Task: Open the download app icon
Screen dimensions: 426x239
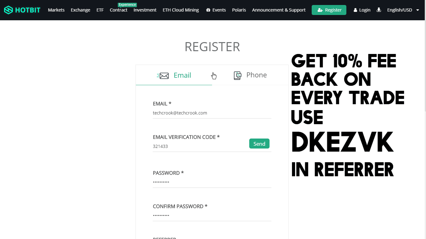Action: (x=379, y=10)
